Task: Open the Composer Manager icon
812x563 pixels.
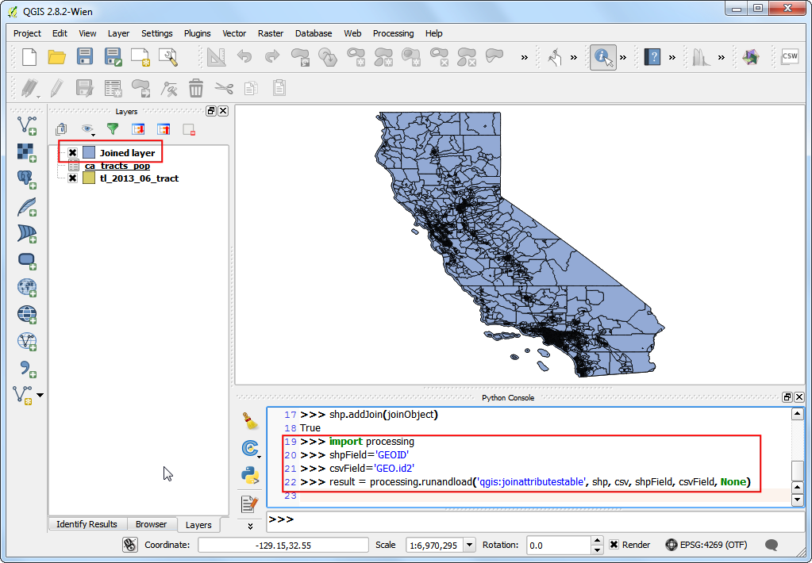Action: click(x=168, y=56)
